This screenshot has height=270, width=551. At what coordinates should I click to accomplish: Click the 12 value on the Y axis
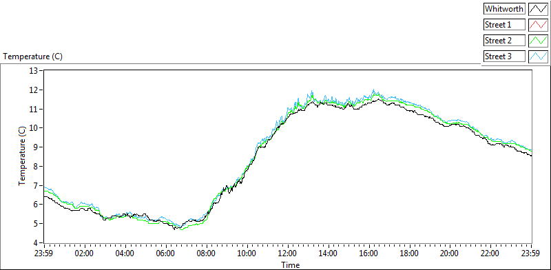click(x=34, y=90)
